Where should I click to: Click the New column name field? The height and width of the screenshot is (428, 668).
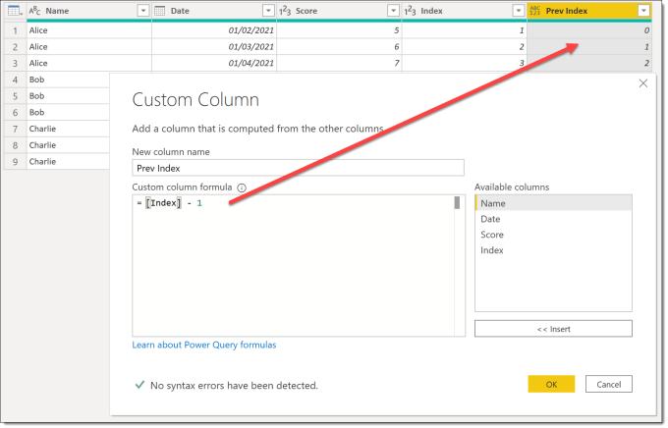298,168
